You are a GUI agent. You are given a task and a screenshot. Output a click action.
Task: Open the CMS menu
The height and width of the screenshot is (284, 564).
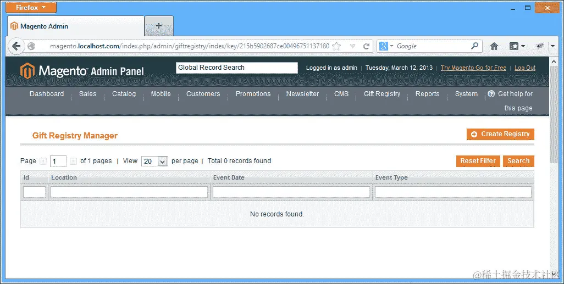coord(341,94)
